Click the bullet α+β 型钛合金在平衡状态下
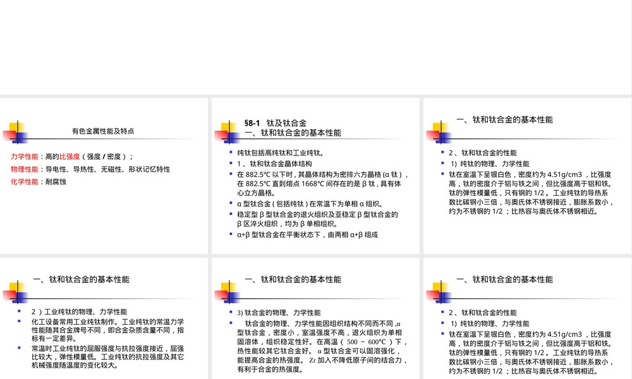Viewport: 632px width, 379px height. tap(308, 234)
